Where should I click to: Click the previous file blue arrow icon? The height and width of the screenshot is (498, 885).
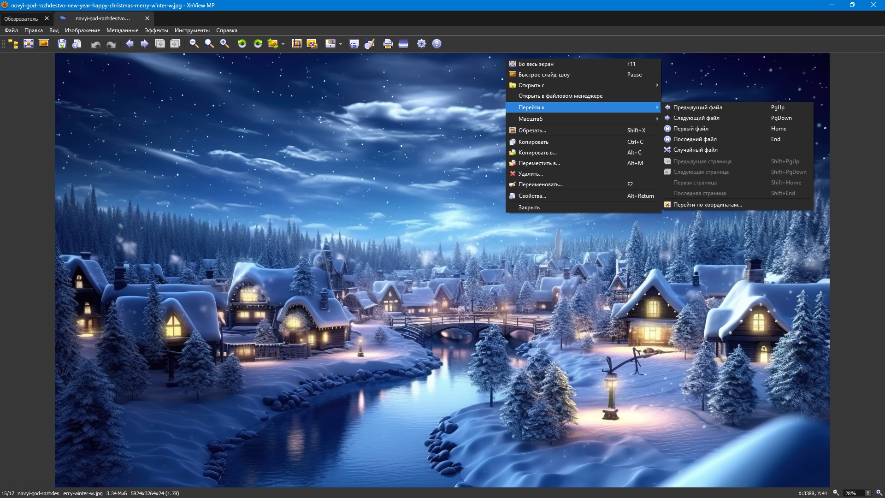coord(130,44)
